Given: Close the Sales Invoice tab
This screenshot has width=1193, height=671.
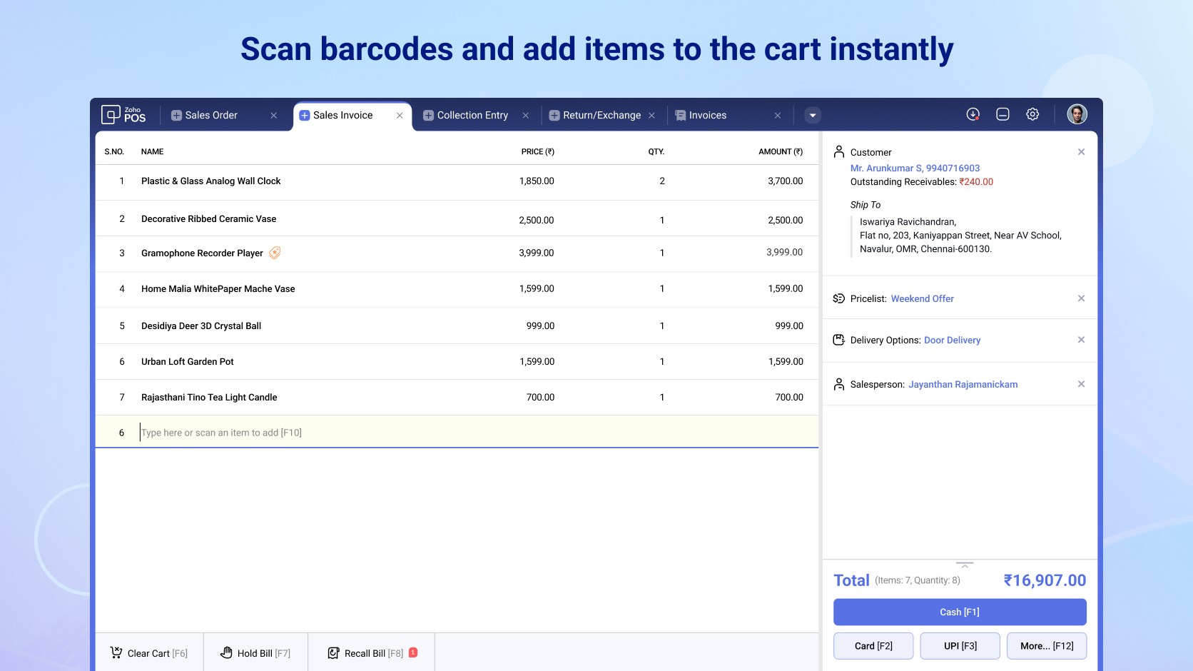Looking at the screenshot, I should click(x=400, y=116).
